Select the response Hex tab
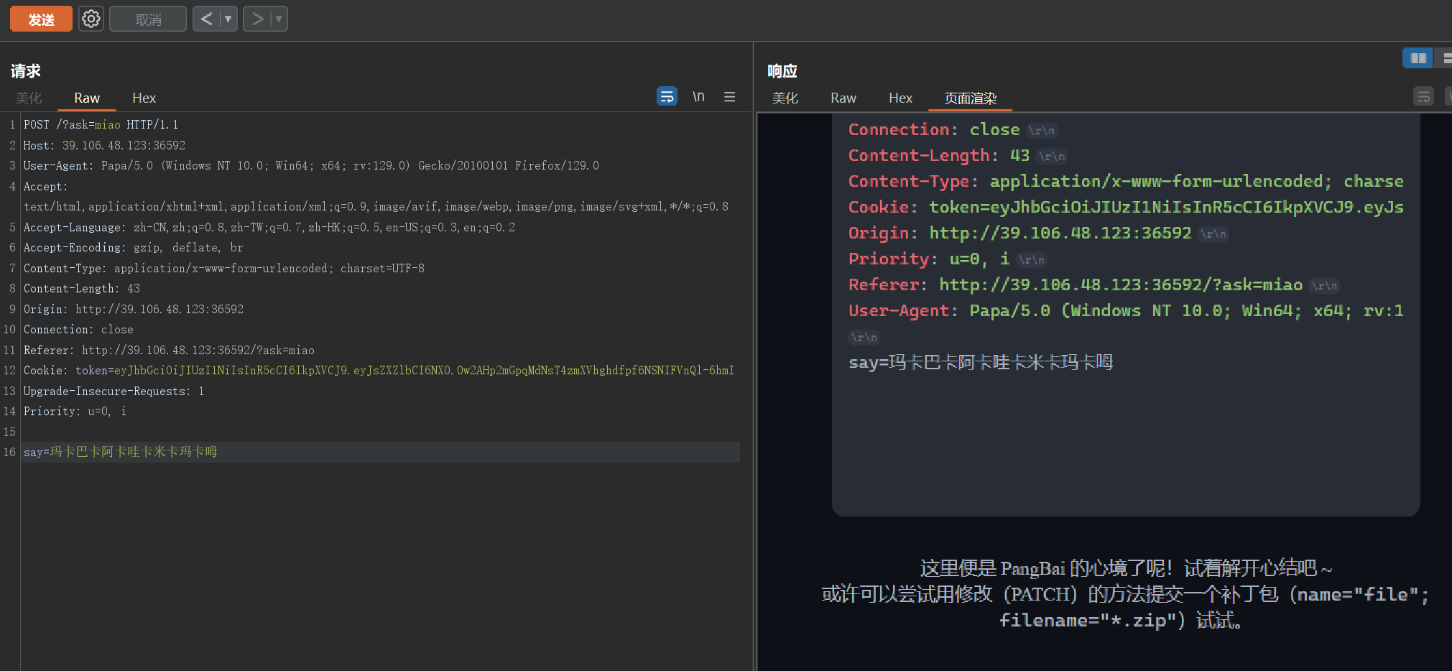 [900, 98]
